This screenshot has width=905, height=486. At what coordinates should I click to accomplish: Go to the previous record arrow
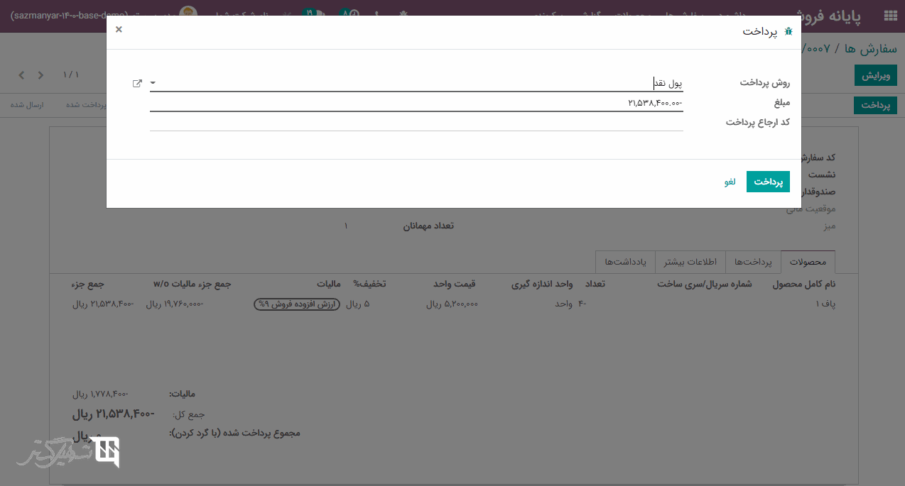tap(21, 75)
